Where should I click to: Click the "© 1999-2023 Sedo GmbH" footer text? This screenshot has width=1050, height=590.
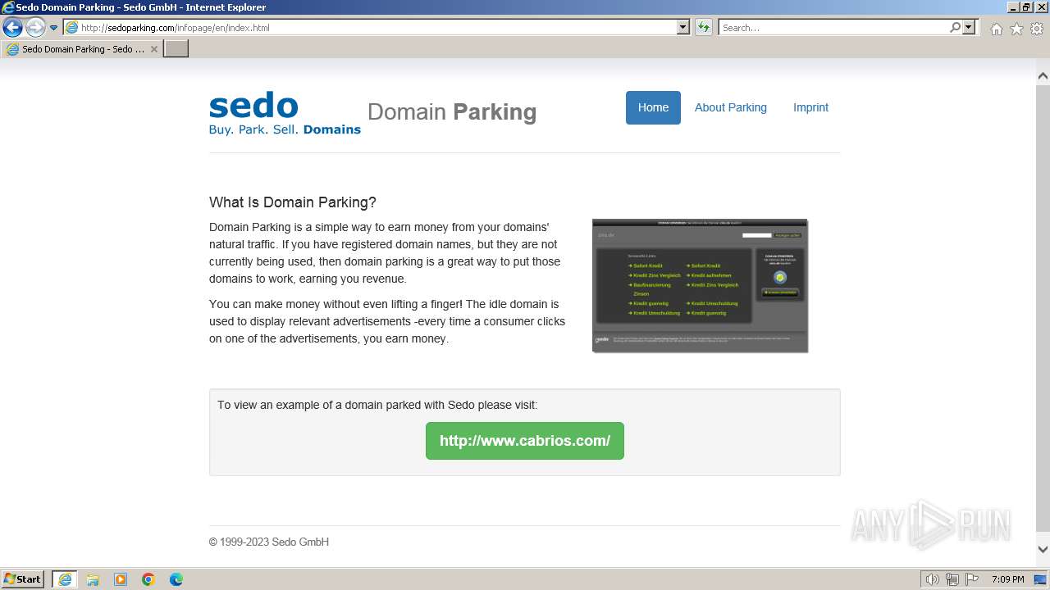(x=269, y=542)
